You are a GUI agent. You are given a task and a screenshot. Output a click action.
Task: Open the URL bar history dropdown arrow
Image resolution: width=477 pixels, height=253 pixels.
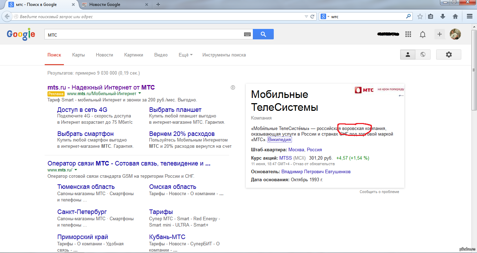(x=306, y=16)
